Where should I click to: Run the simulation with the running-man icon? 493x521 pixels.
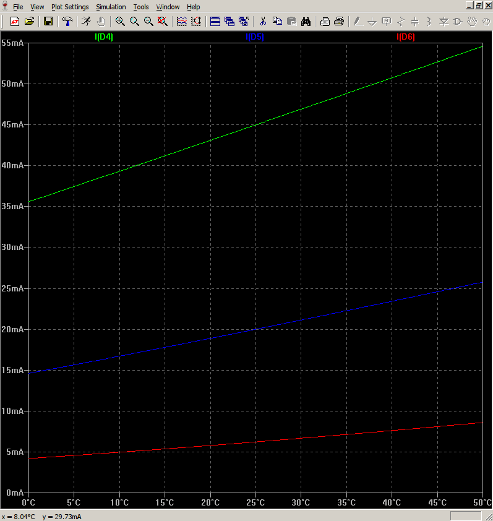point(86,22)
